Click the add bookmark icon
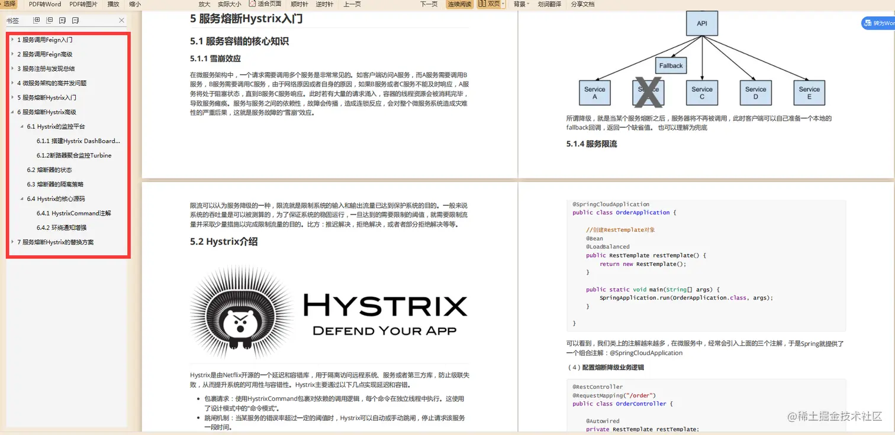Image resolution: width=895 pixels, height=435 pixels. click(x=62, y=20)
